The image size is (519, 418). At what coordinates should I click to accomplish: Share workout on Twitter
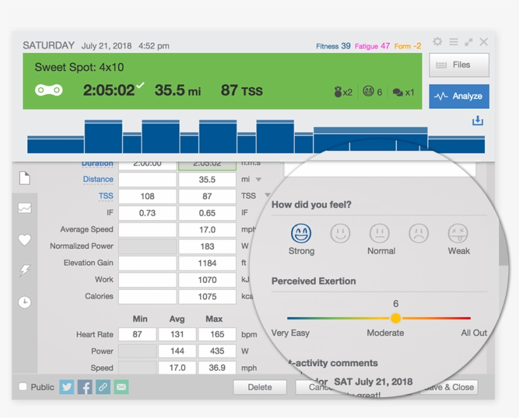pyautogui.click(x=66, y=386)
